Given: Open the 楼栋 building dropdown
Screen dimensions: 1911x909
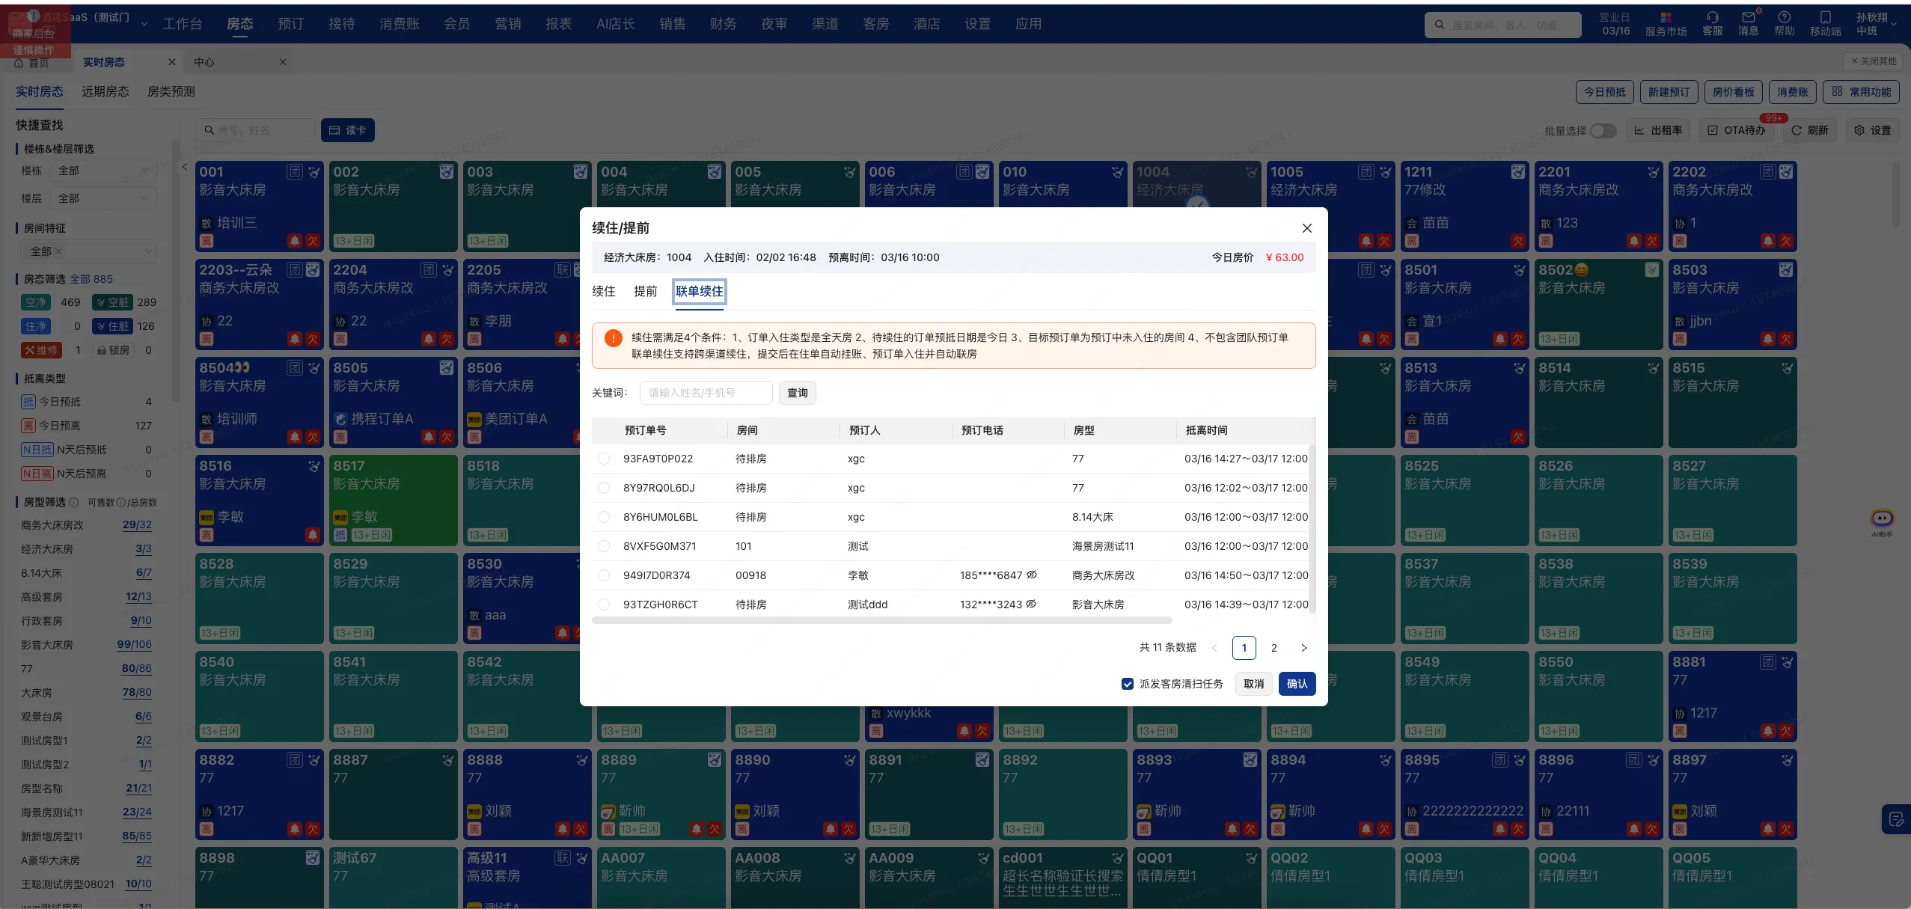Looking at the screenshot, I should click(102, 171).
